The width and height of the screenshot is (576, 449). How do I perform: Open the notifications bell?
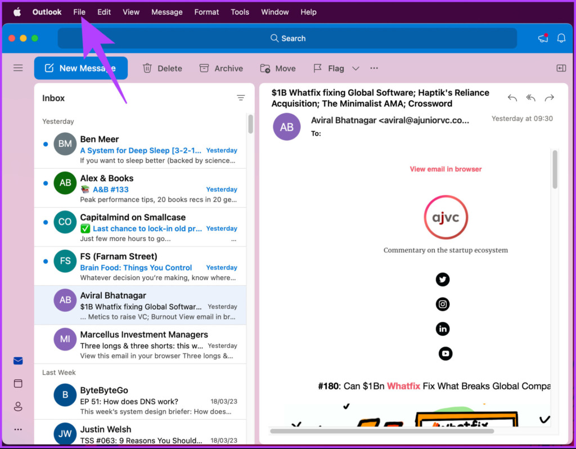[x=561, y=38]
